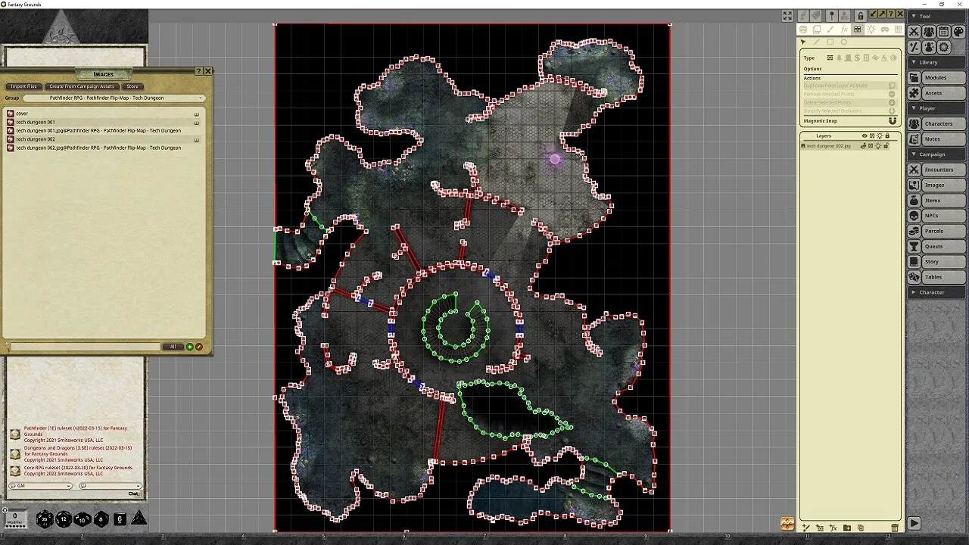Toggle the image lock padlock icon
The height and width of the screenshot is (545, 969).
(860, 16)
